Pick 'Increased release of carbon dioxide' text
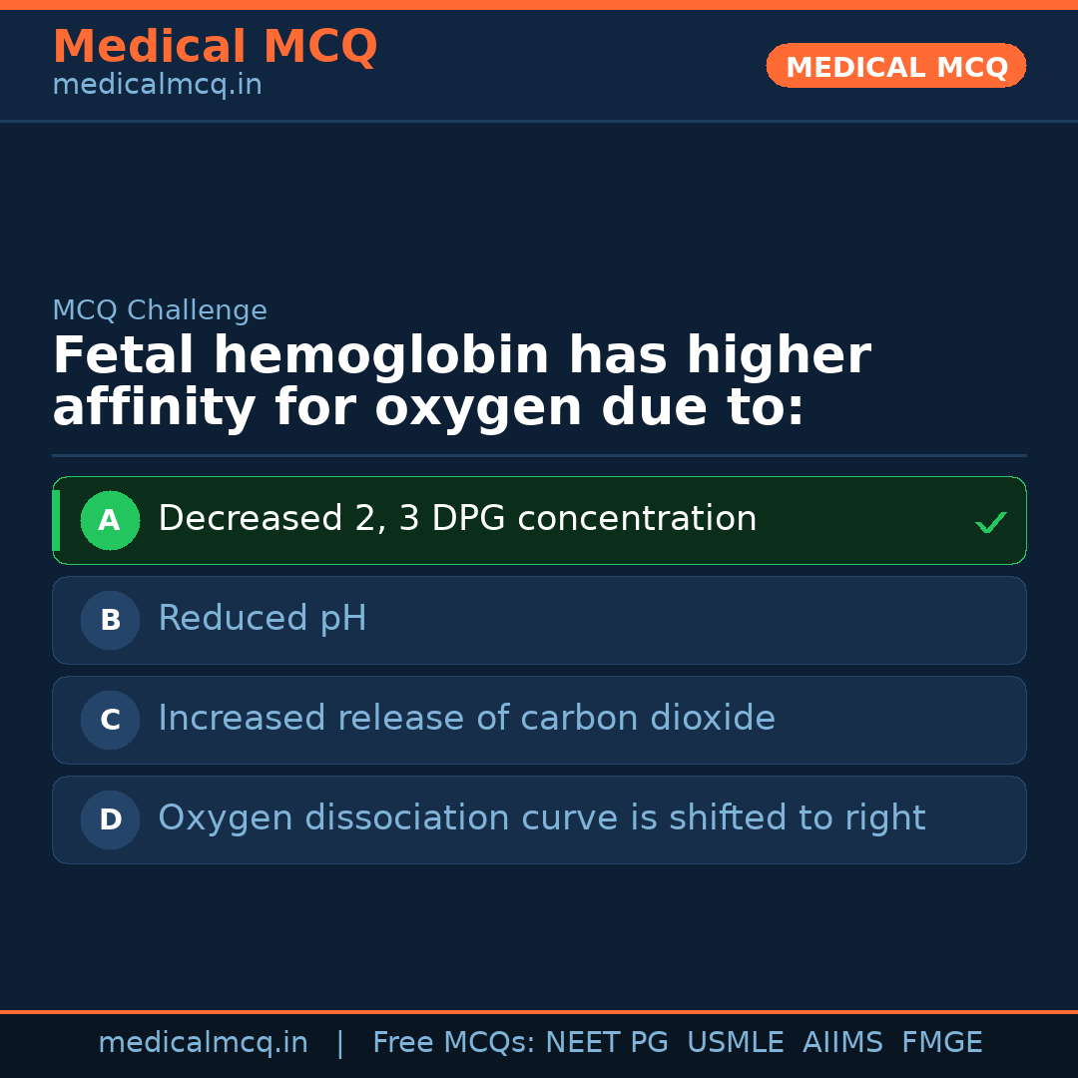This screenshot has width=1078, height=1078. click(x=466, y=719)
